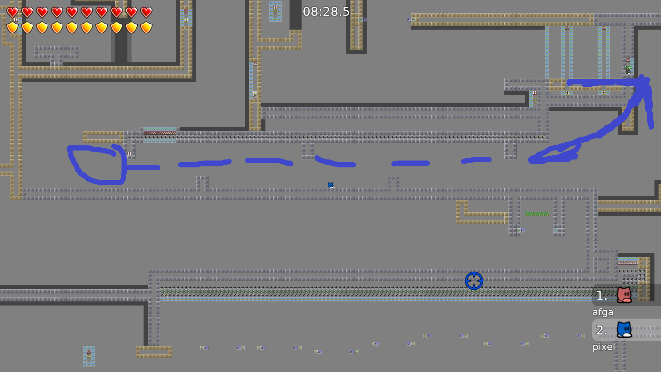Select rank 2 spectator entry
Viewport: 661px width, 372px height.
(x=602, y=330)
